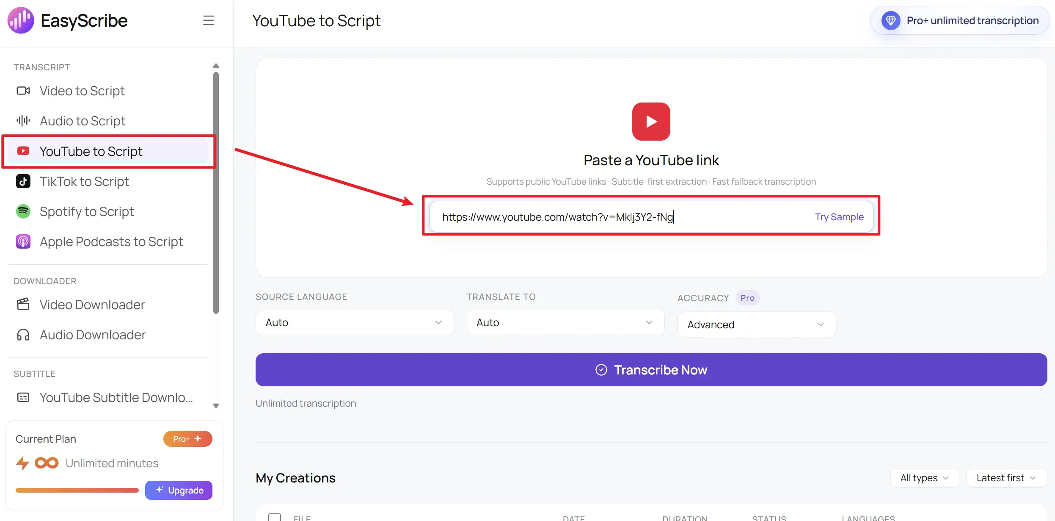
Task: Expand the Translate To Auto dropdown
Action: (x=565, y=322)
